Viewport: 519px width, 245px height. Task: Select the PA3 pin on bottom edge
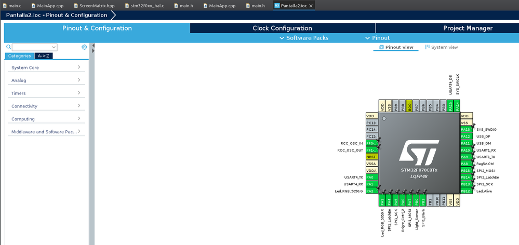[382, 200]
